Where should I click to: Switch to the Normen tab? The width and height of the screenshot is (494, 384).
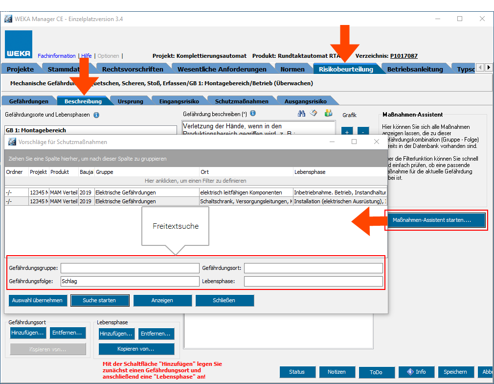pos(292,69)
